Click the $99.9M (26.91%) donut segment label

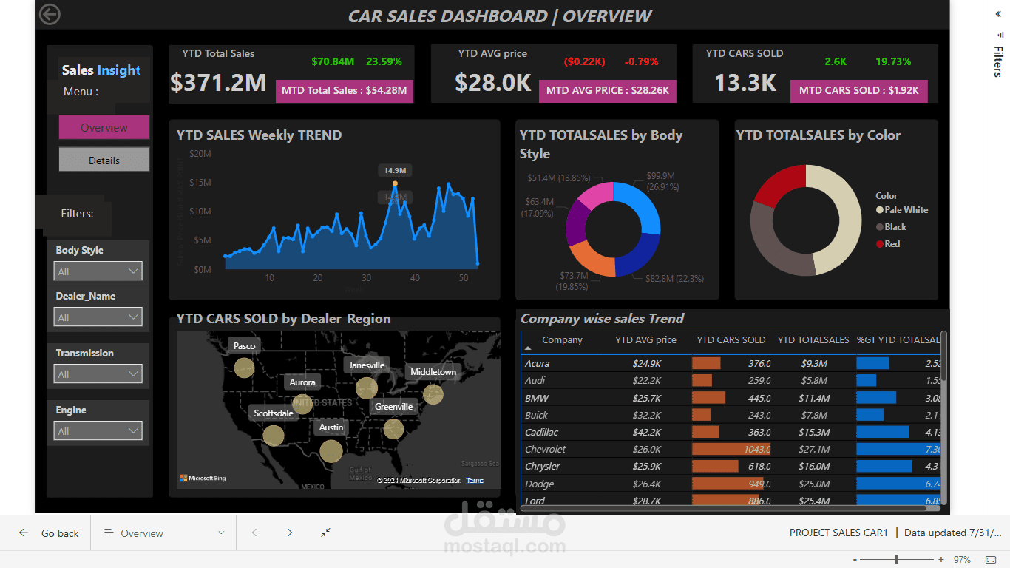coord(661,182)
